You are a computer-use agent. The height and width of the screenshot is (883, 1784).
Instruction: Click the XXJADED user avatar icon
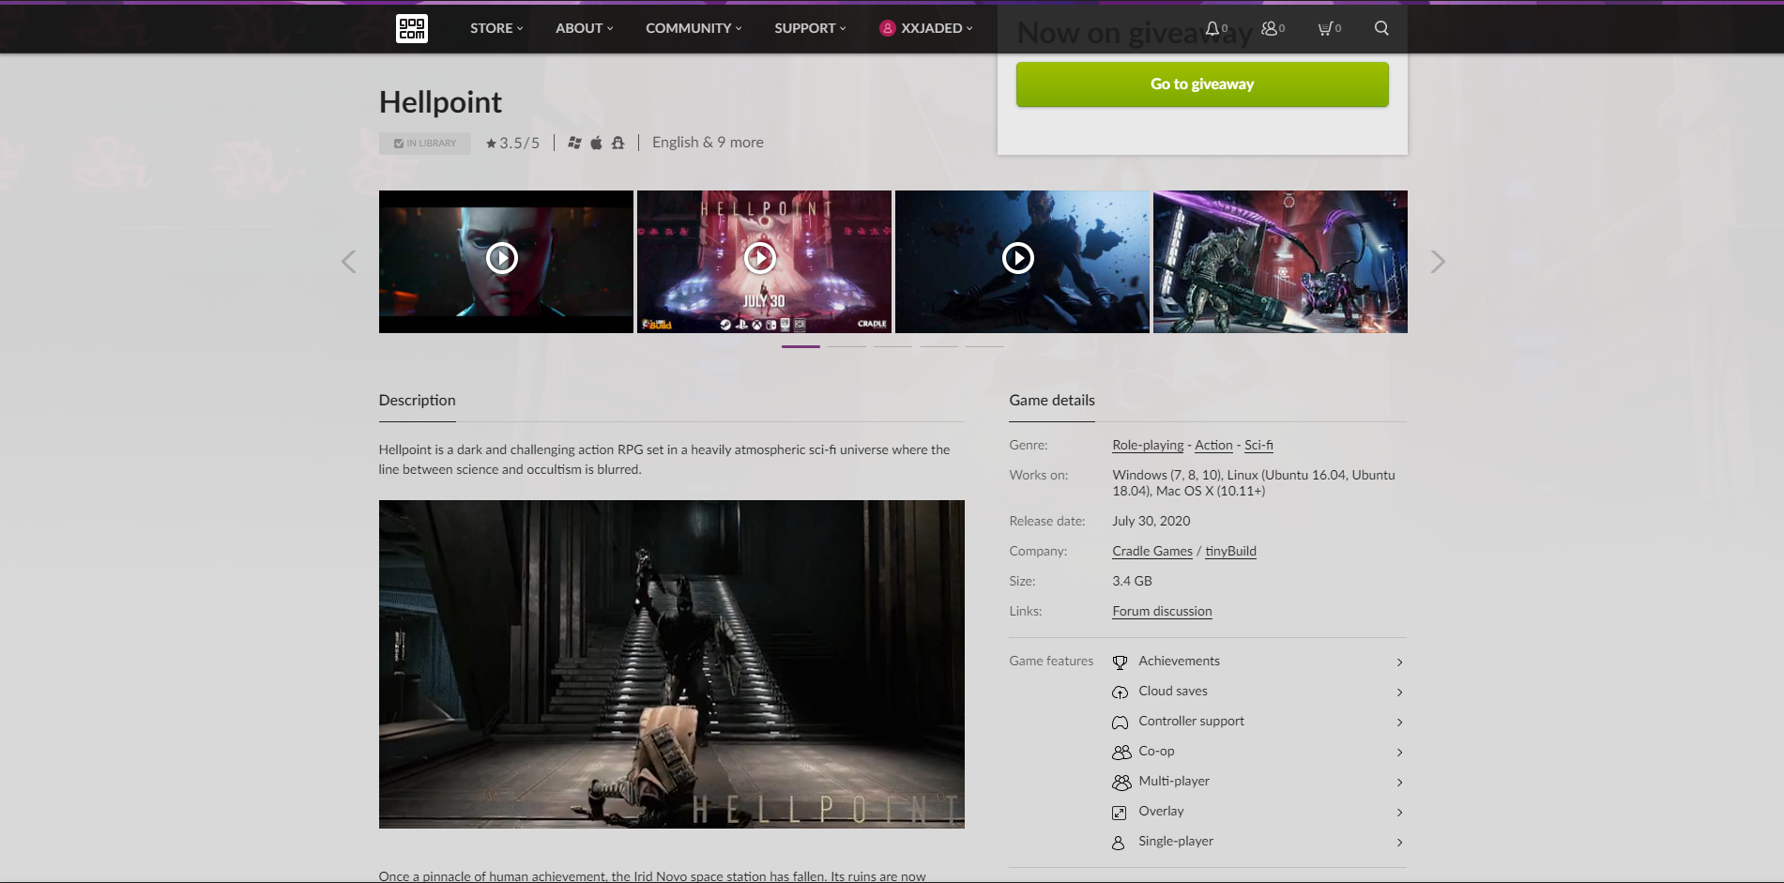[887, 28]
